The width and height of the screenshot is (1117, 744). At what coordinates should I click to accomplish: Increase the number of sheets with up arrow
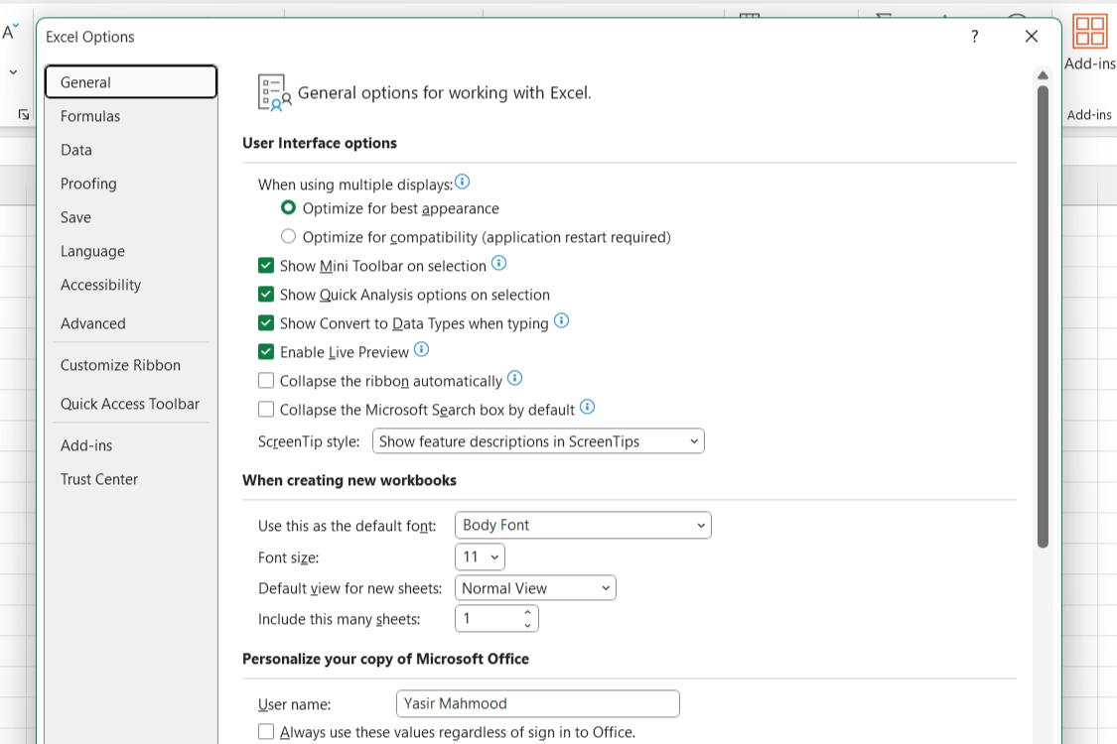(527, 612)
